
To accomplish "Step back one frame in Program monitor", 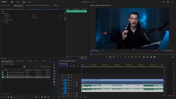I will [129, 57].
